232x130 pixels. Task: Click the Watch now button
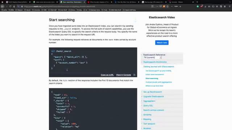coord(162,43)
